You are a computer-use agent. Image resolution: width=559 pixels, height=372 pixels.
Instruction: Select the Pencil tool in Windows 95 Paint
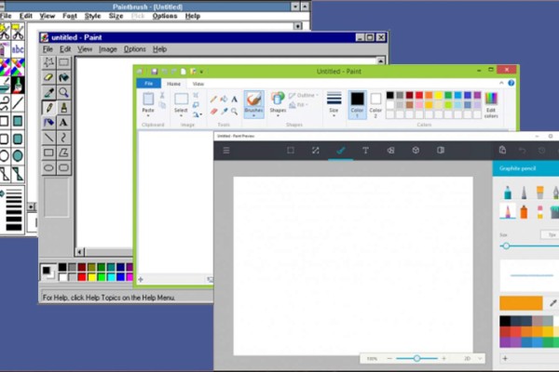48,107
